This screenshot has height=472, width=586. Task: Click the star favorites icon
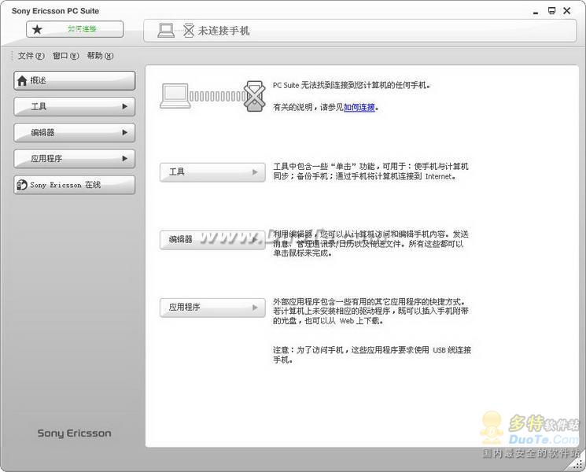(x=37, y=29)
